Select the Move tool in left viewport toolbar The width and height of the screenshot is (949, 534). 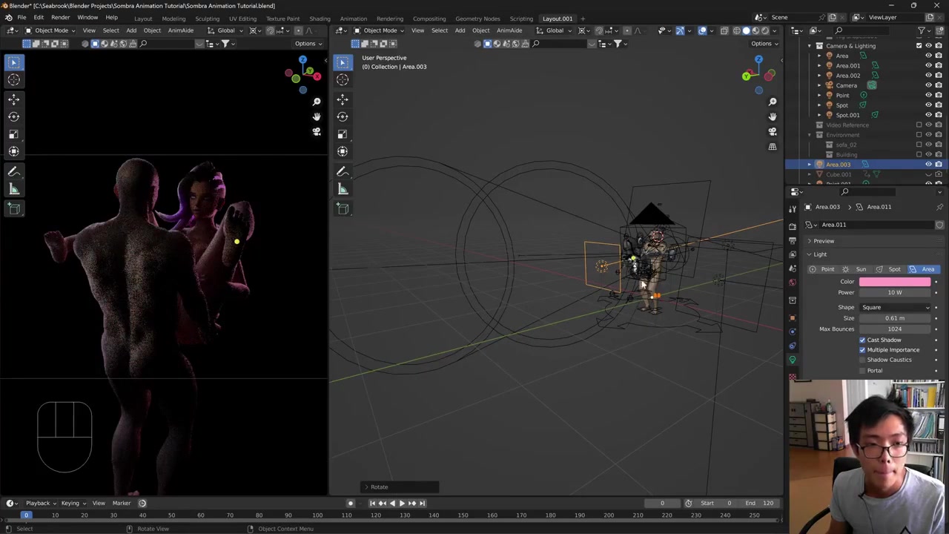[x=13, y=99]
